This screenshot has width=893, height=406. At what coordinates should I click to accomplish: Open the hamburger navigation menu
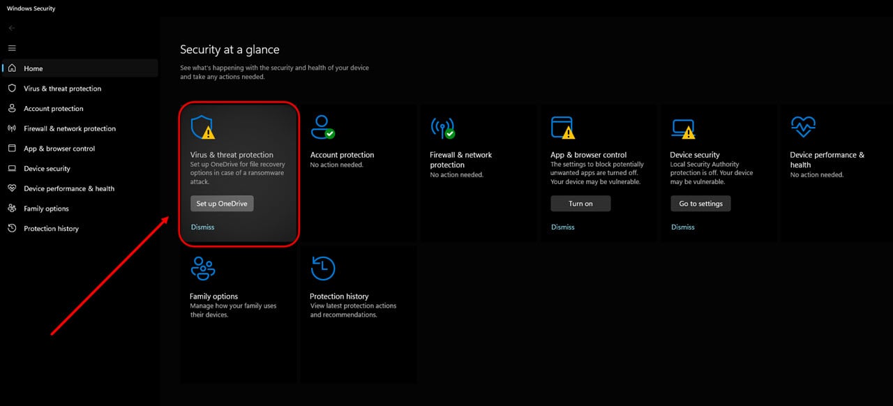(12, 48)
